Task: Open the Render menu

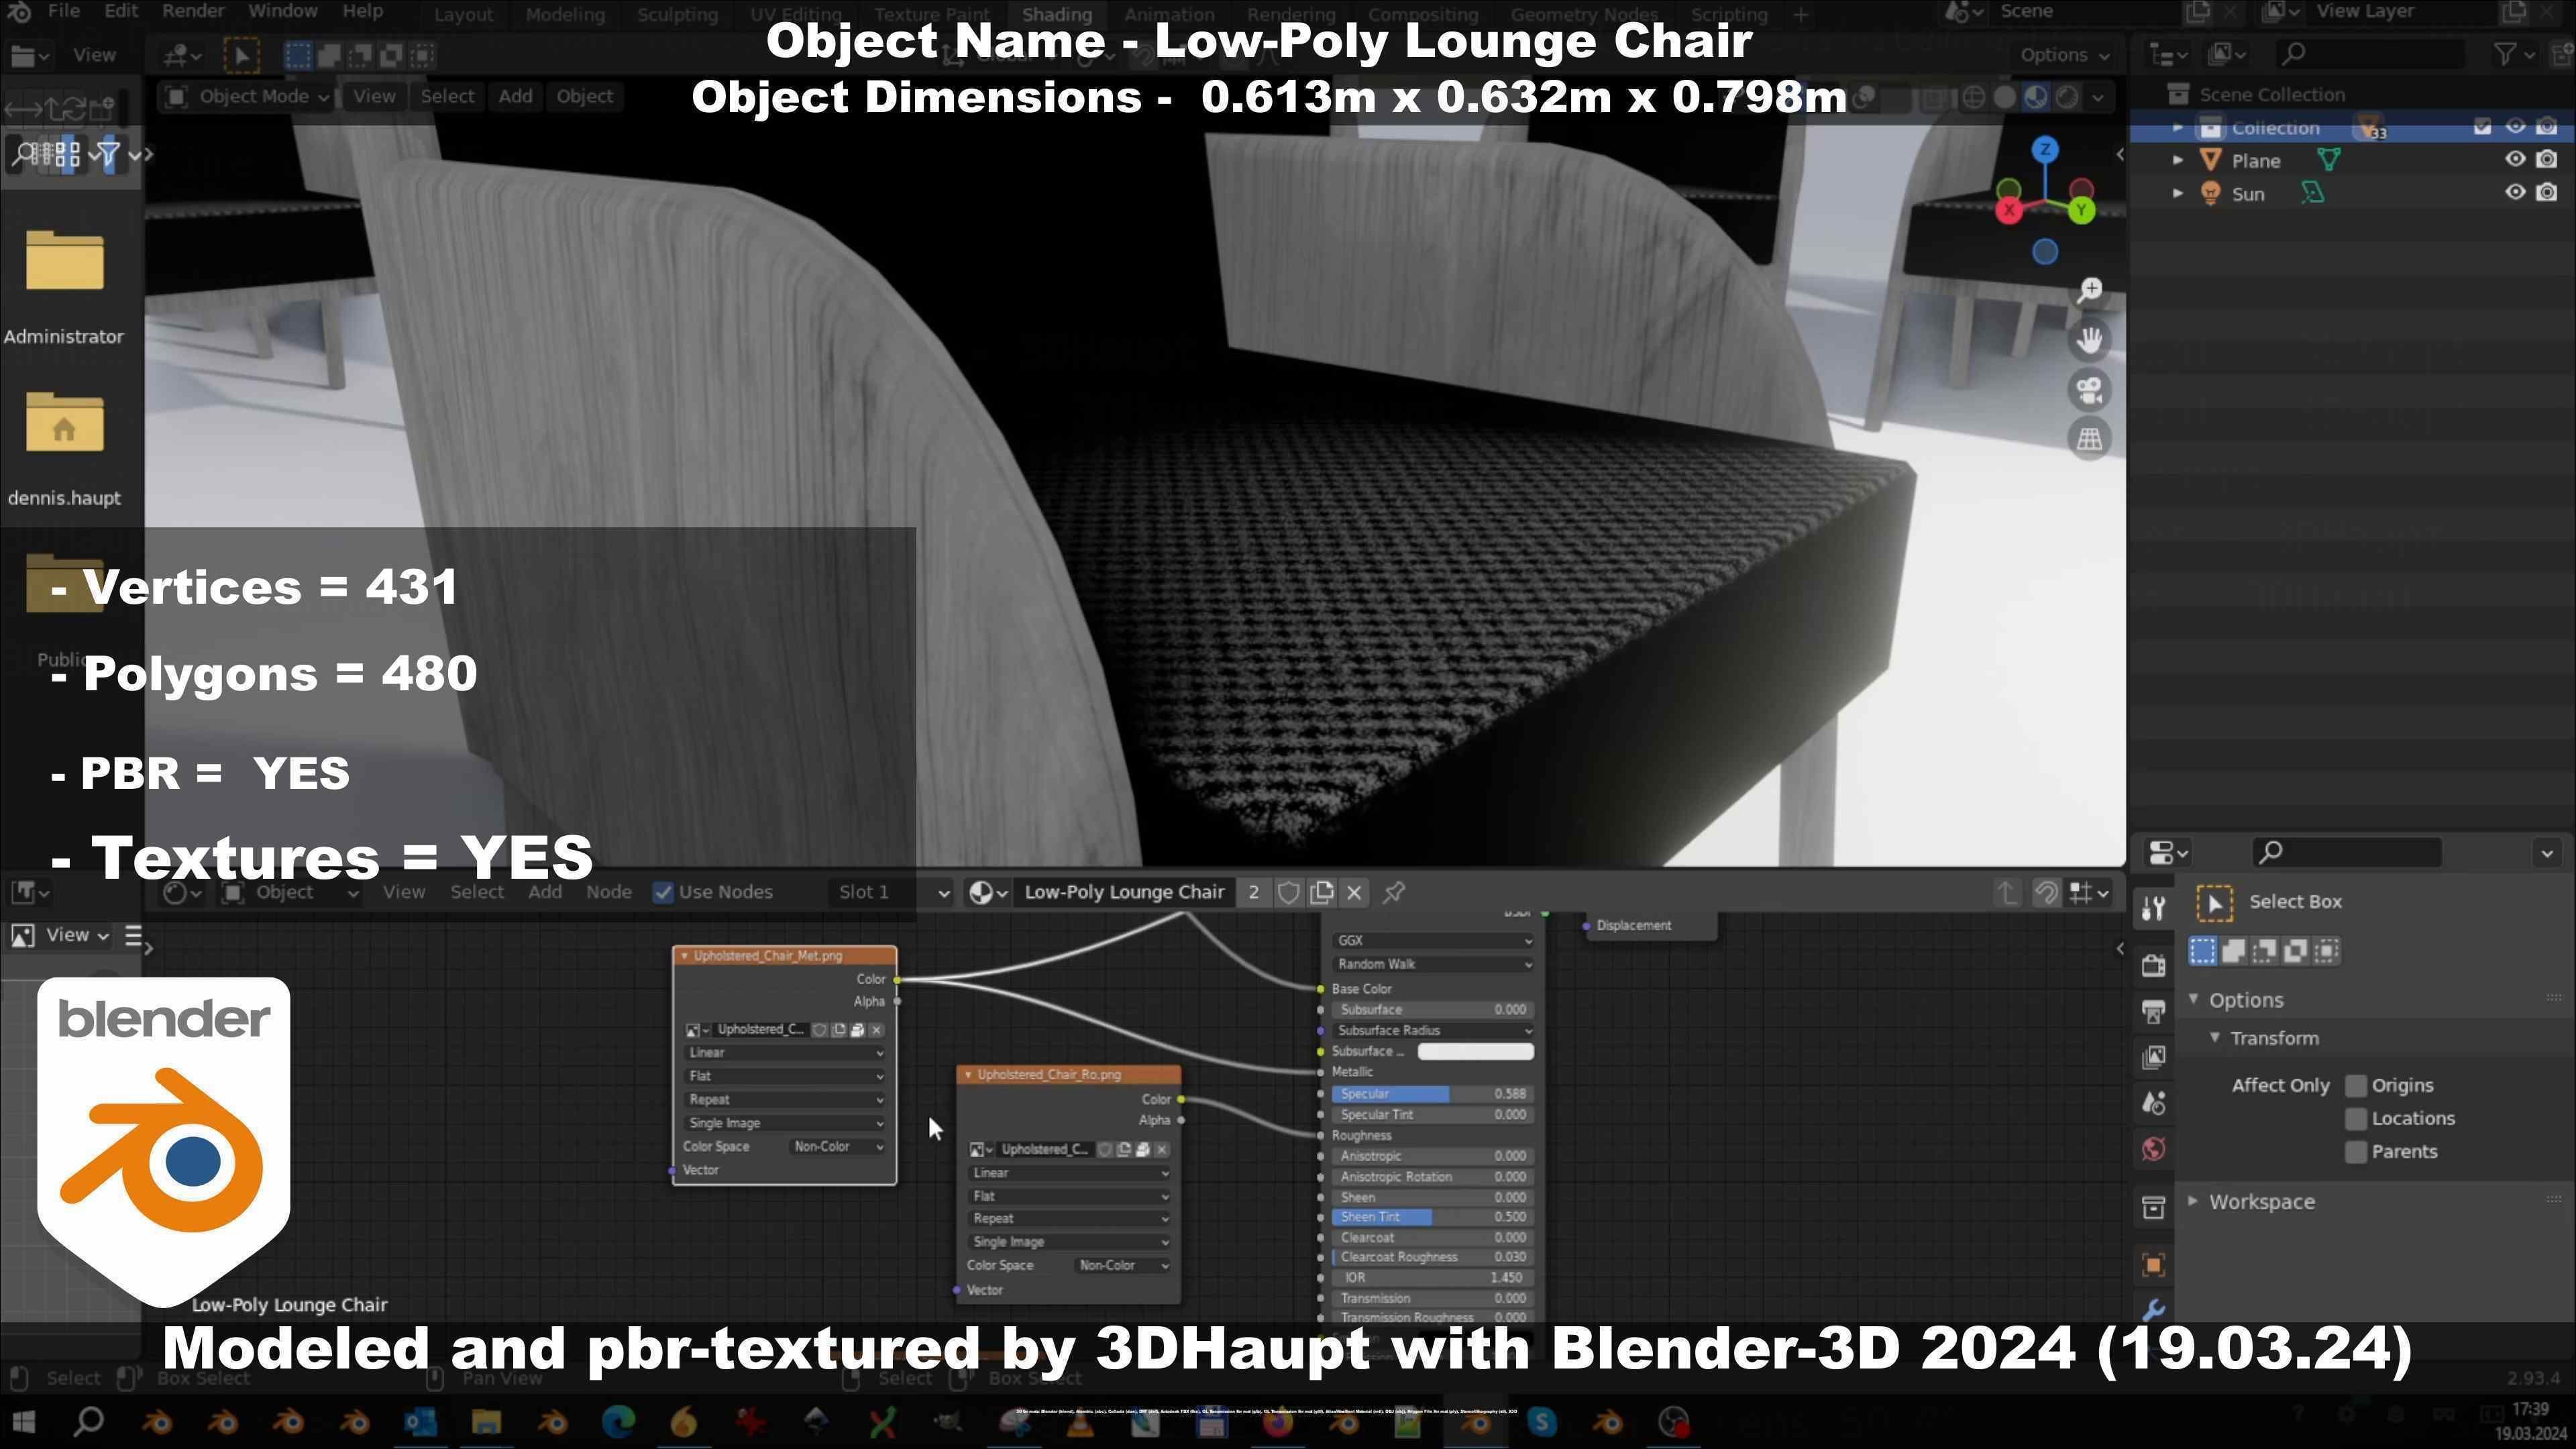Action: pyautogui.click(x=193, y=11)
